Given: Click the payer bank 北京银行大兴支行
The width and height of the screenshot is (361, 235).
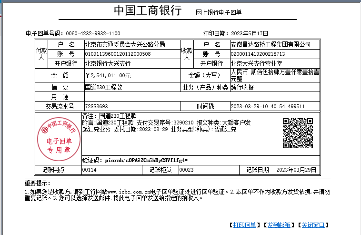Looking at the screenshot, I should click(108, 63).
